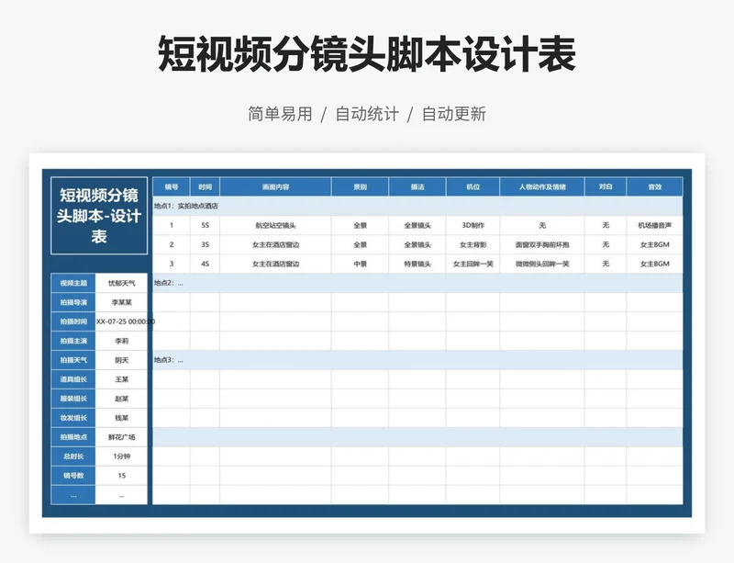This screenshot has height=563, width=734.
Task: Click the 服装组长 label cell
Action: [x=73, y=398]
